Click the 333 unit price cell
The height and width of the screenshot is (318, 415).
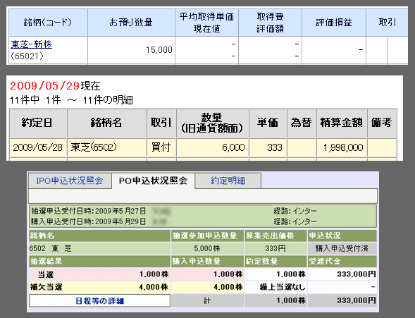tap(268, 147)
